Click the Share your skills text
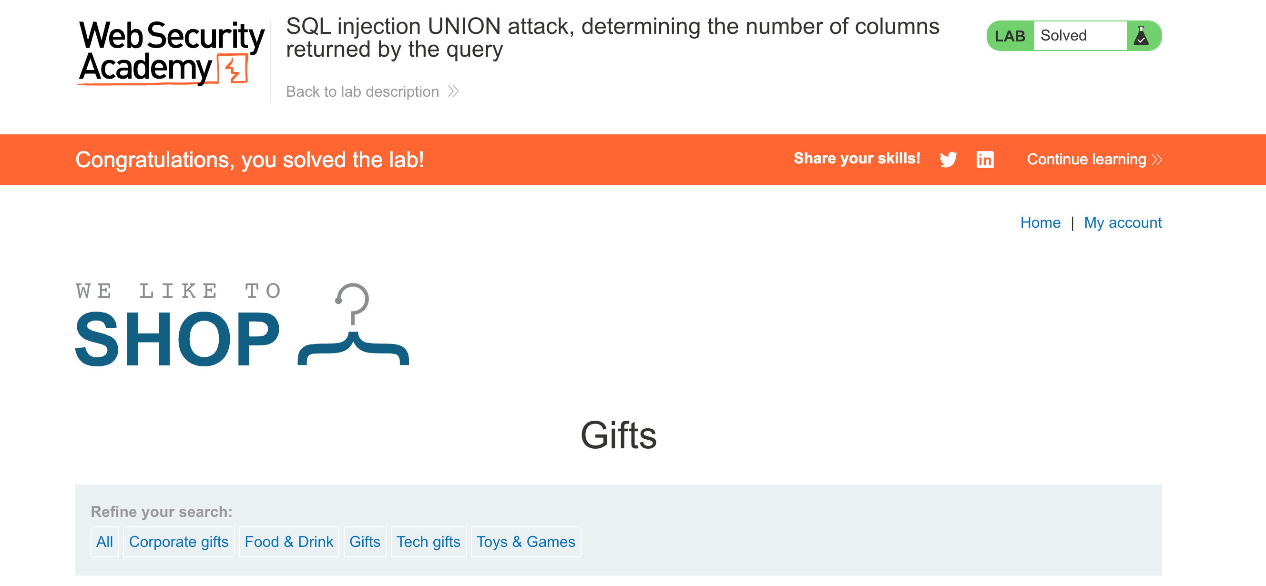Image resolution: width=1266 pixels, height=586 pixels. click(857, 159)
